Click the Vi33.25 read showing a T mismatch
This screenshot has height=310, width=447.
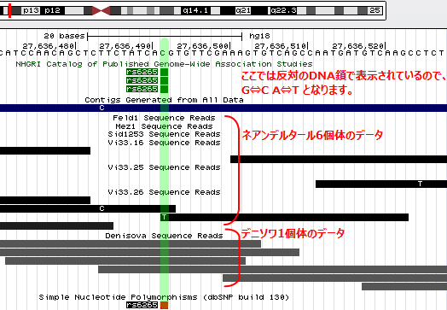381,184
